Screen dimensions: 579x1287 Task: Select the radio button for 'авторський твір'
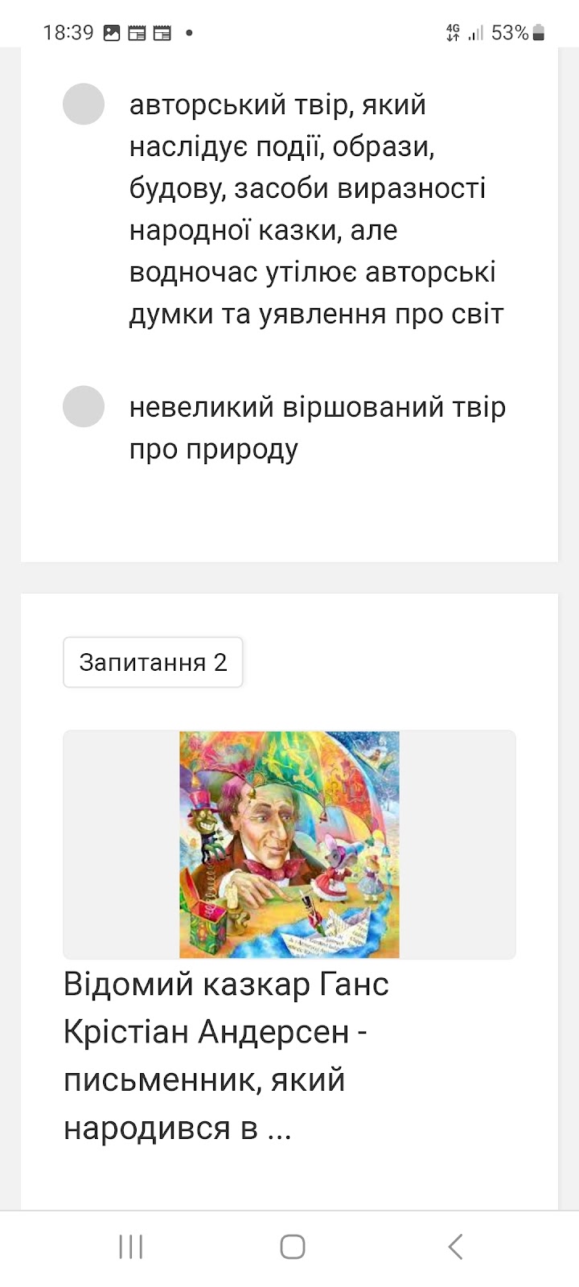coord(84,105)
